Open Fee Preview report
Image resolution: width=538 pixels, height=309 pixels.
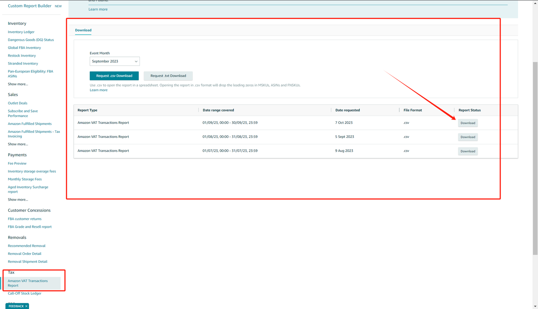point(17,163)
